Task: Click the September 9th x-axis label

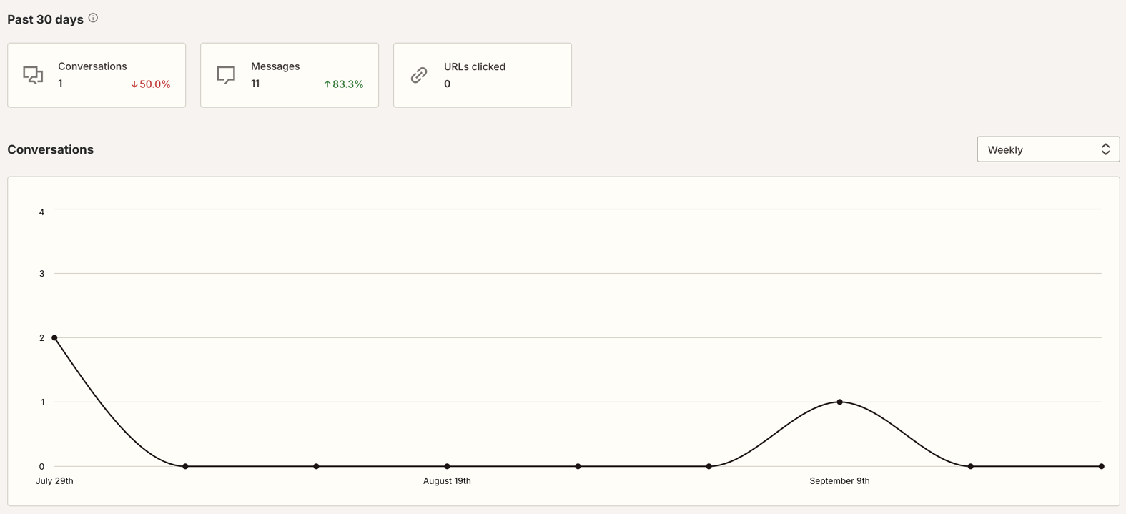Action: pos(839,481)
